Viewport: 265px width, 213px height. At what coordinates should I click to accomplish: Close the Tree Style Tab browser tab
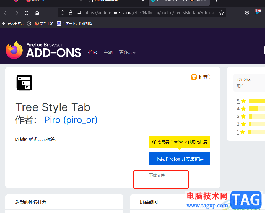(x=205, y=1)
